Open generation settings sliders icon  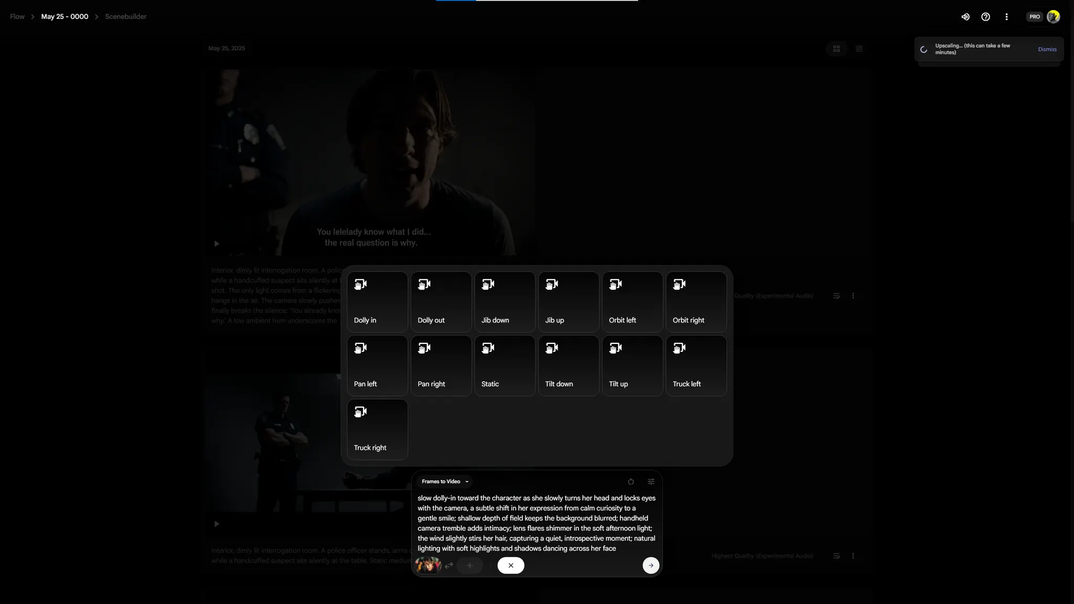(x=651, y=482)
